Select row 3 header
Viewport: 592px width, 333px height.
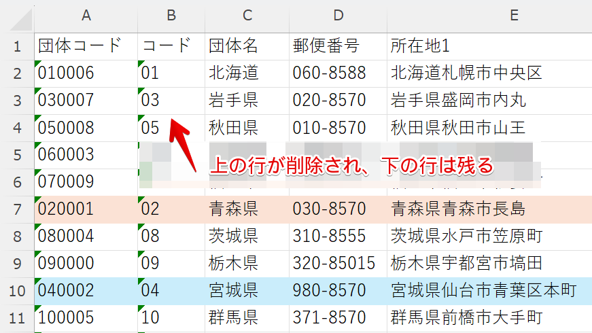pos(17,101)
